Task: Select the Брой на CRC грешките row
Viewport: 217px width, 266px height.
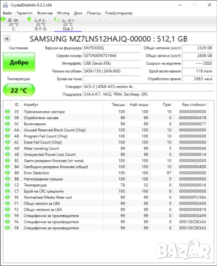Action: [x=105, y=191]
